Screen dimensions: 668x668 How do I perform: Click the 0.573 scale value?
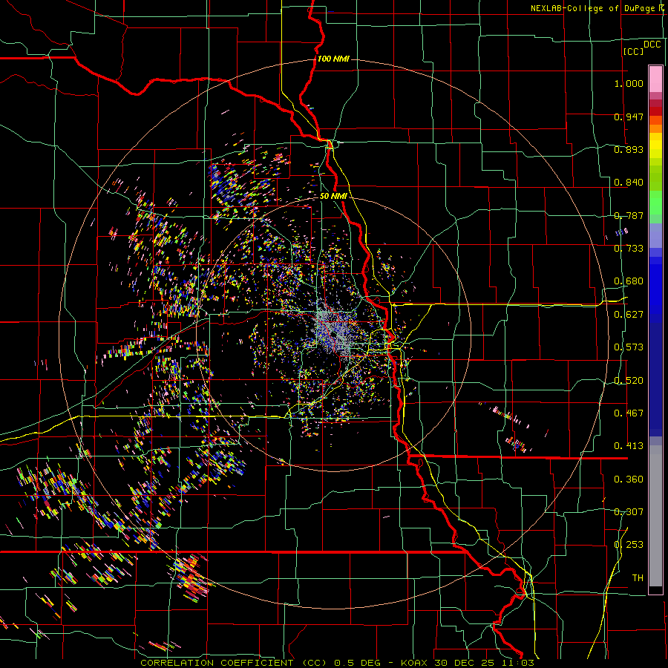pos(629,347)
